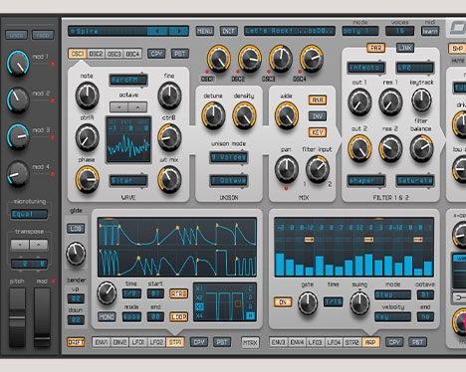Adjust the ctrlA knob
The image size is (466, 372).
coord(88,137)
